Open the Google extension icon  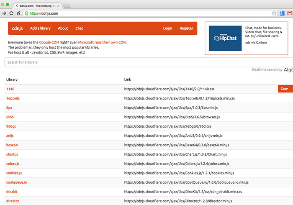[282, 13]
